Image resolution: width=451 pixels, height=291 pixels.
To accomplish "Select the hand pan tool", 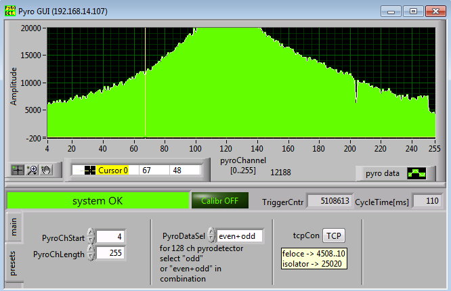I will click(x=46, y=170).
